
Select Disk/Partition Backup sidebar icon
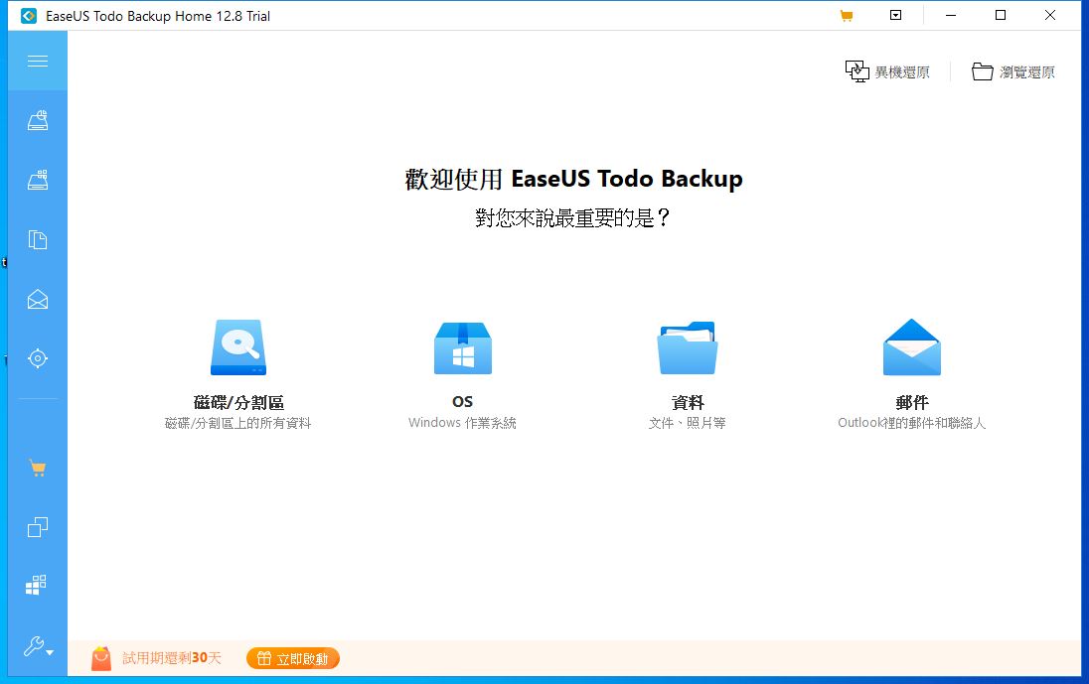(38, 121)
